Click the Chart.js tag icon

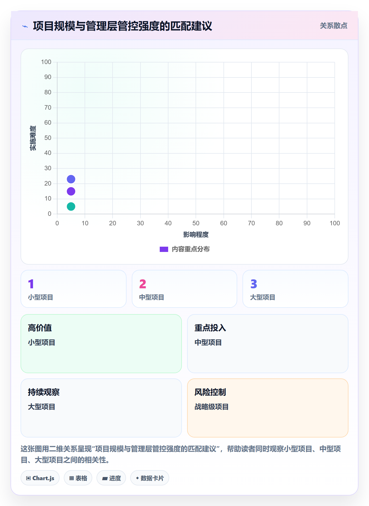(28, 478)
